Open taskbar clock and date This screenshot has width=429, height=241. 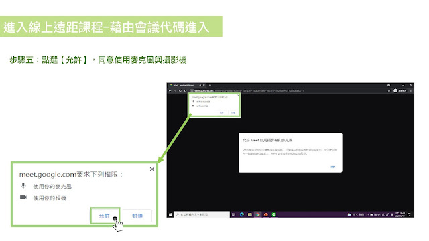[x=400, y=214]
